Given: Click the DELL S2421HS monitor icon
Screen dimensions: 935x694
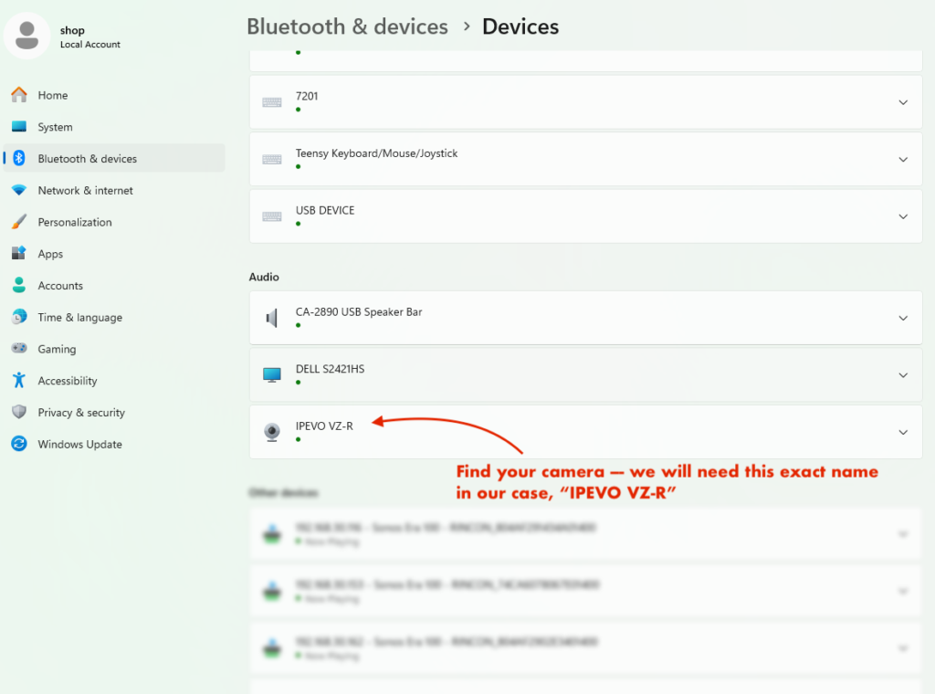Looking at the screenshot, I should click(272, 375).
